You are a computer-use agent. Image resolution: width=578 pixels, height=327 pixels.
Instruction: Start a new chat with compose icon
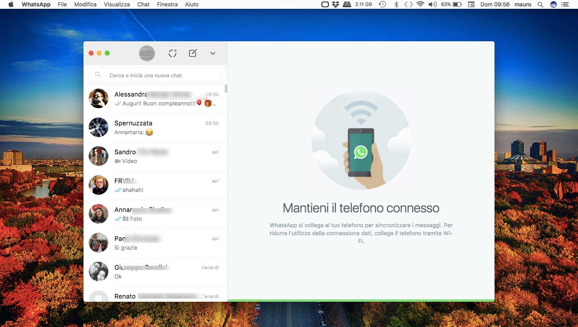click(x=193, y=53)
